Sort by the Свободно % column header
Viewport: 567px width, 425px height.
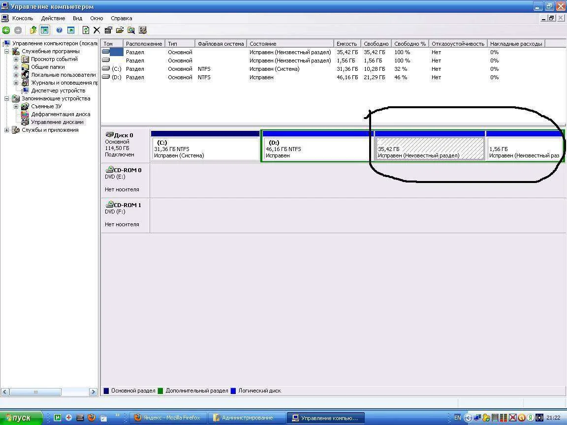pos(410,44)
